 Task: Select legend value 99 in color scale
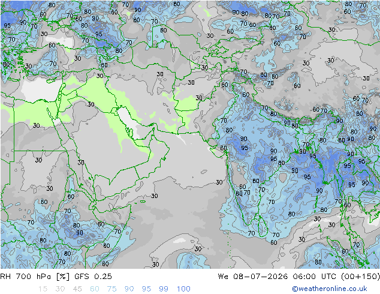[x=164, y=289]
